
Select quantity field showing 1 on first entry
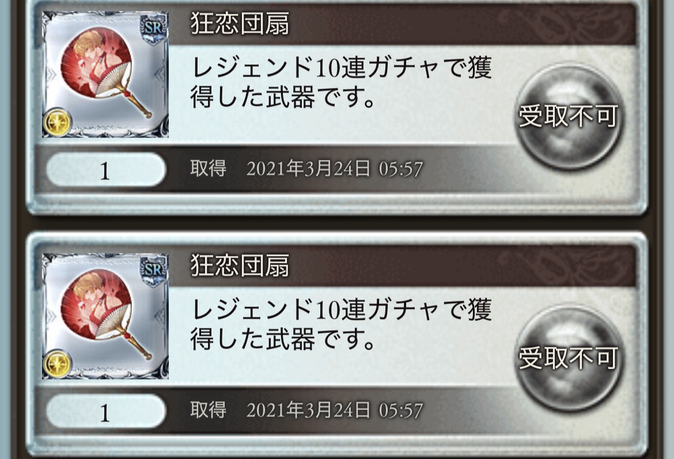(105, 170)
